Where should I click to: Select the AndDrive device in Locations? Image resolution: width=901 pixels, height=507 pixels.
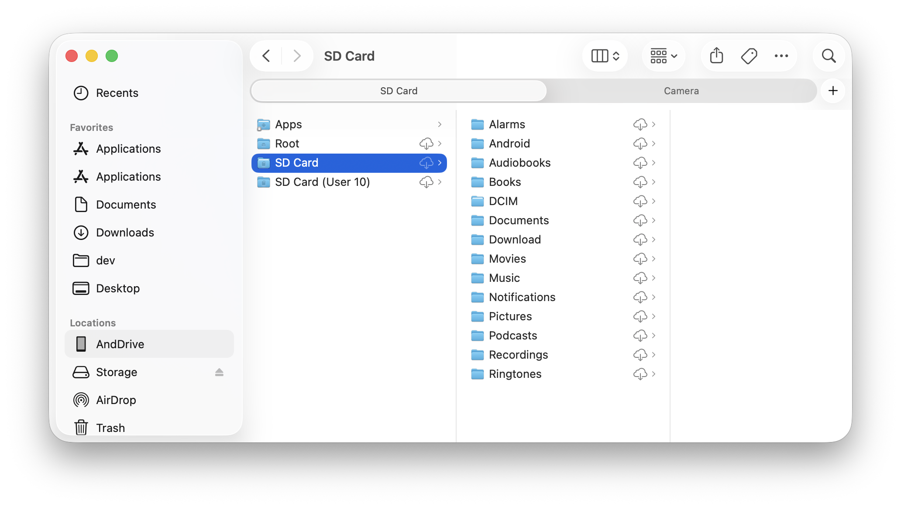click(x=120, y=344)
